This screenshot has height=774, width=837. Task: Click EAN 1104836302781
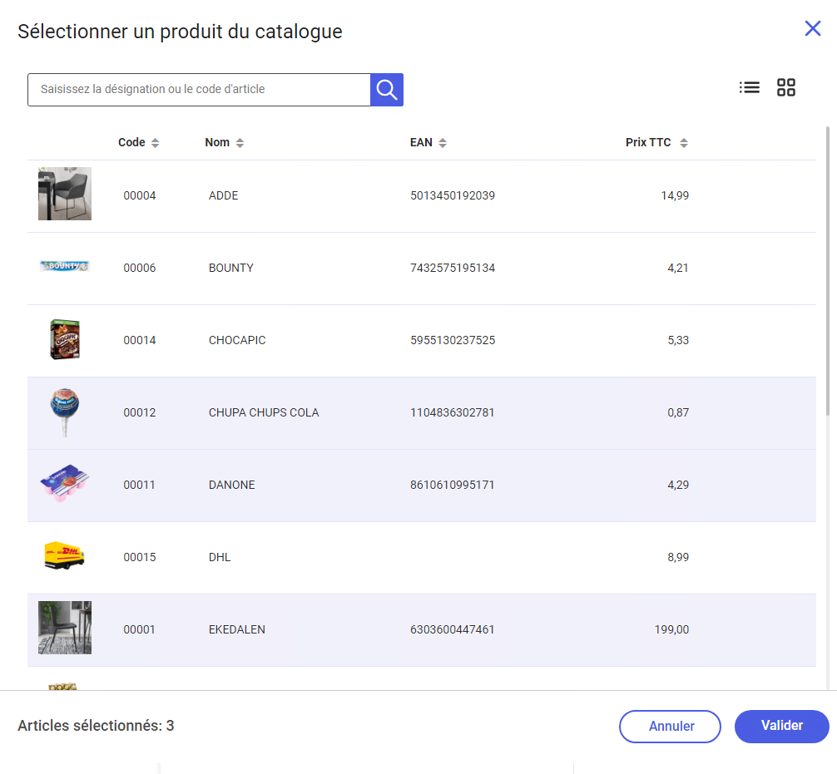point(452,413)
